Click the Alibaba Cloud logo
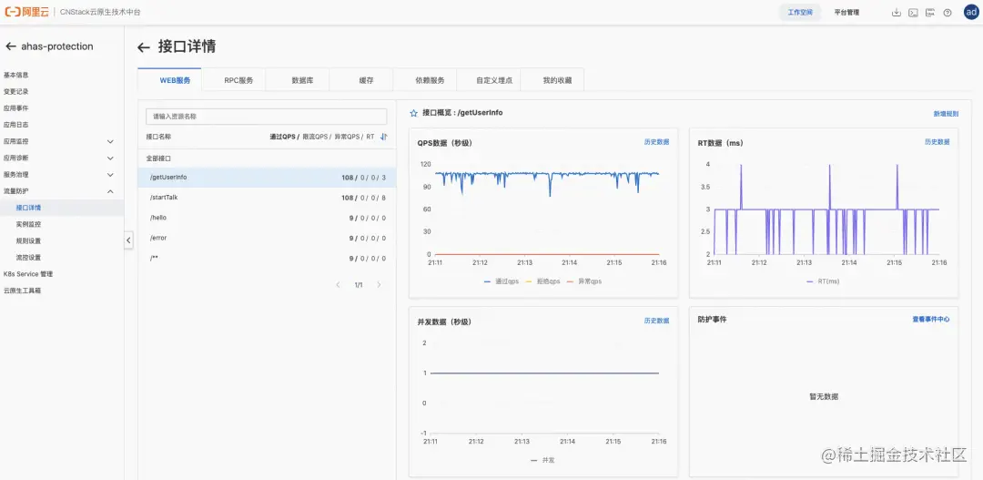Screen dimensions: 983x480 click(26, 12)
